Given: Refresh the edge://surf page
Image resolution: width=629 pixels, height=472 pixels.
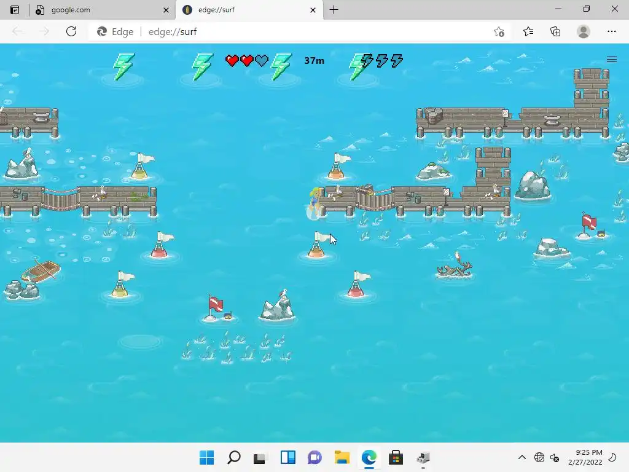Looking at the screenshot, I should pos(71,31).
